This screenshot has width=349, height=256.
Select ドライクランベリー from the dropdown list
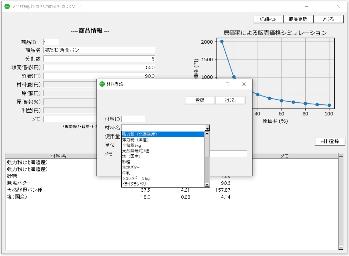(135, 184)
